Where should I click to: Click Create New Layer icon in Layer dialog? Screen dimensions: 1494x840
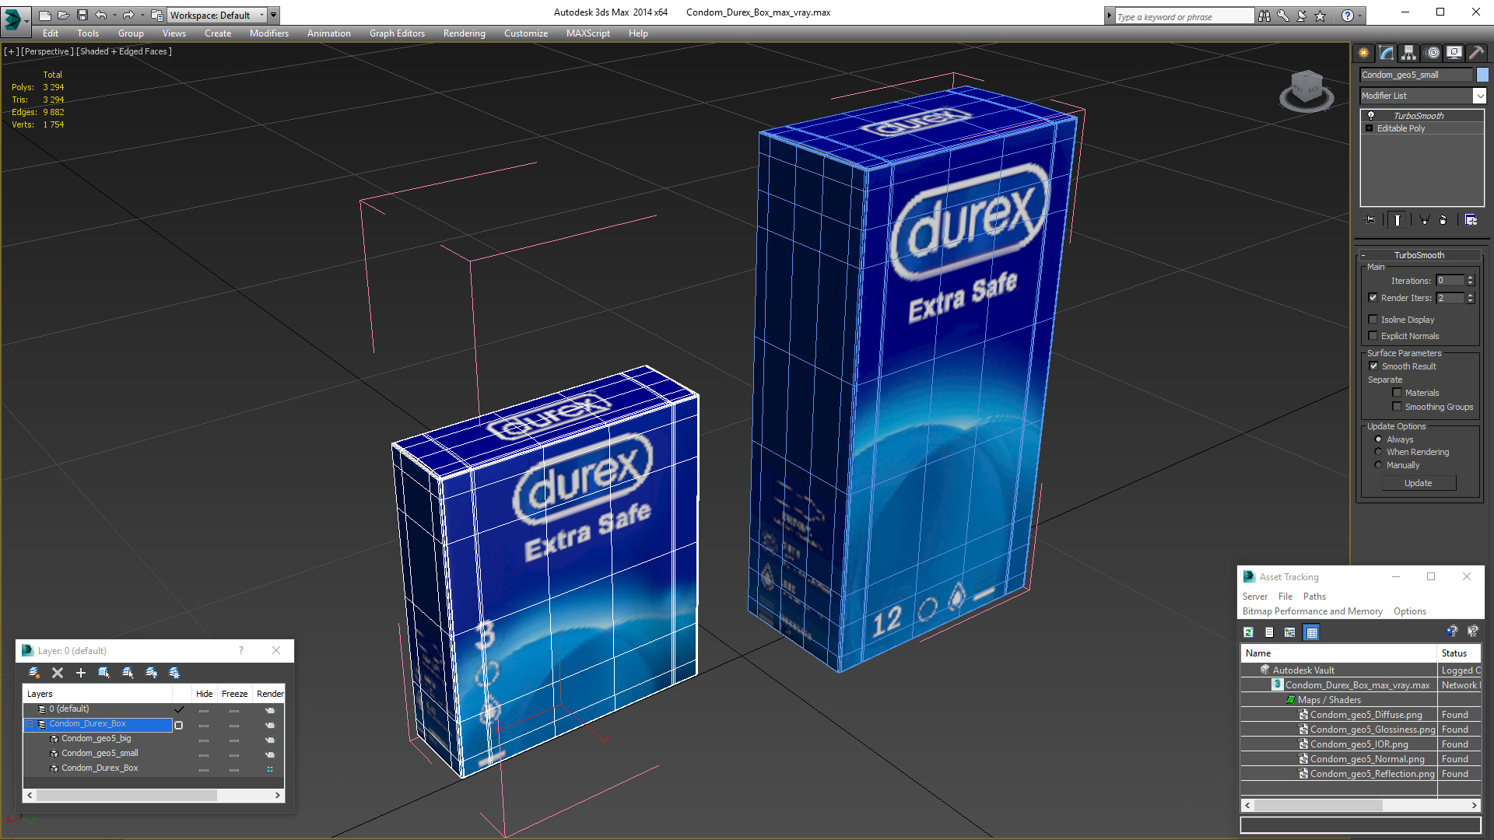coord(34,673)
